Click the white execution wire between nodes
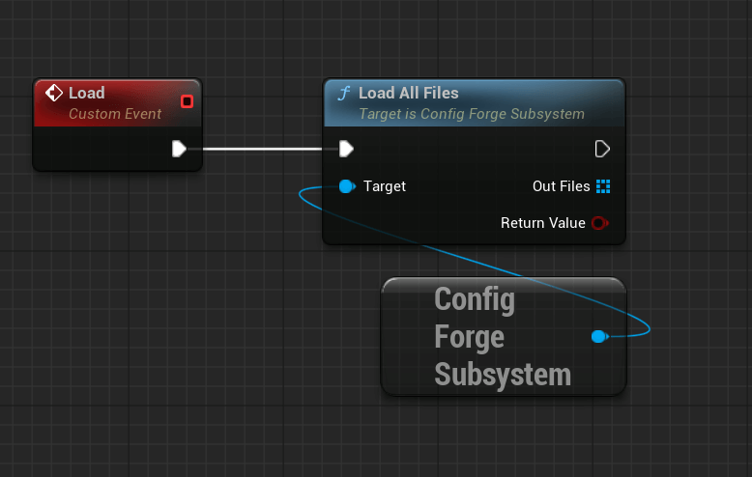752x477 pixels. (x=261, y=149)
